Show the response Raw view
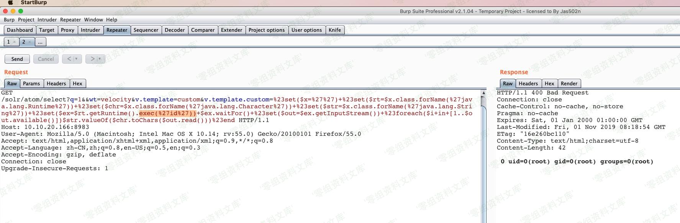This screenshot has width=680, height=223. tap(508, 83)
